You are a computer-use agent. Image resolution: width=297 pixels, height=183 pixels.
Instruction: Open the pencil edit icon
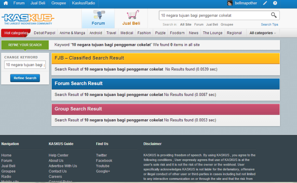click(265, 3)
